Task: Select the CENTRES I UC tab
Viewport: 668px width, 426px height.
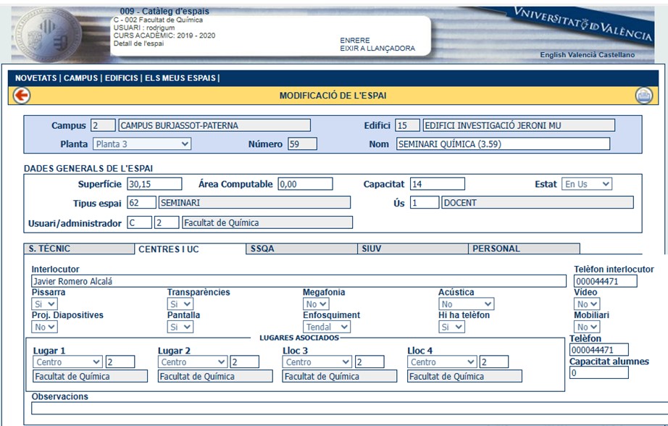Action: click(x=190, y=249)
